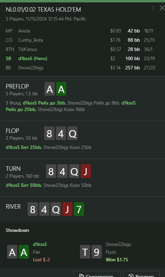Click Shove22bigs' 27/22 stats value
Image resolution: width=165 pixels, height=277 pixels.
[150, 68]
